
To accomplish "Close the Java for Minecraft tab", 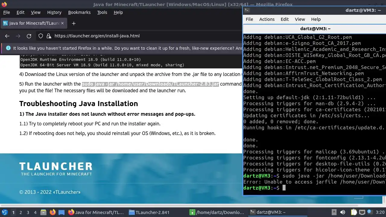I will point(62,23).
